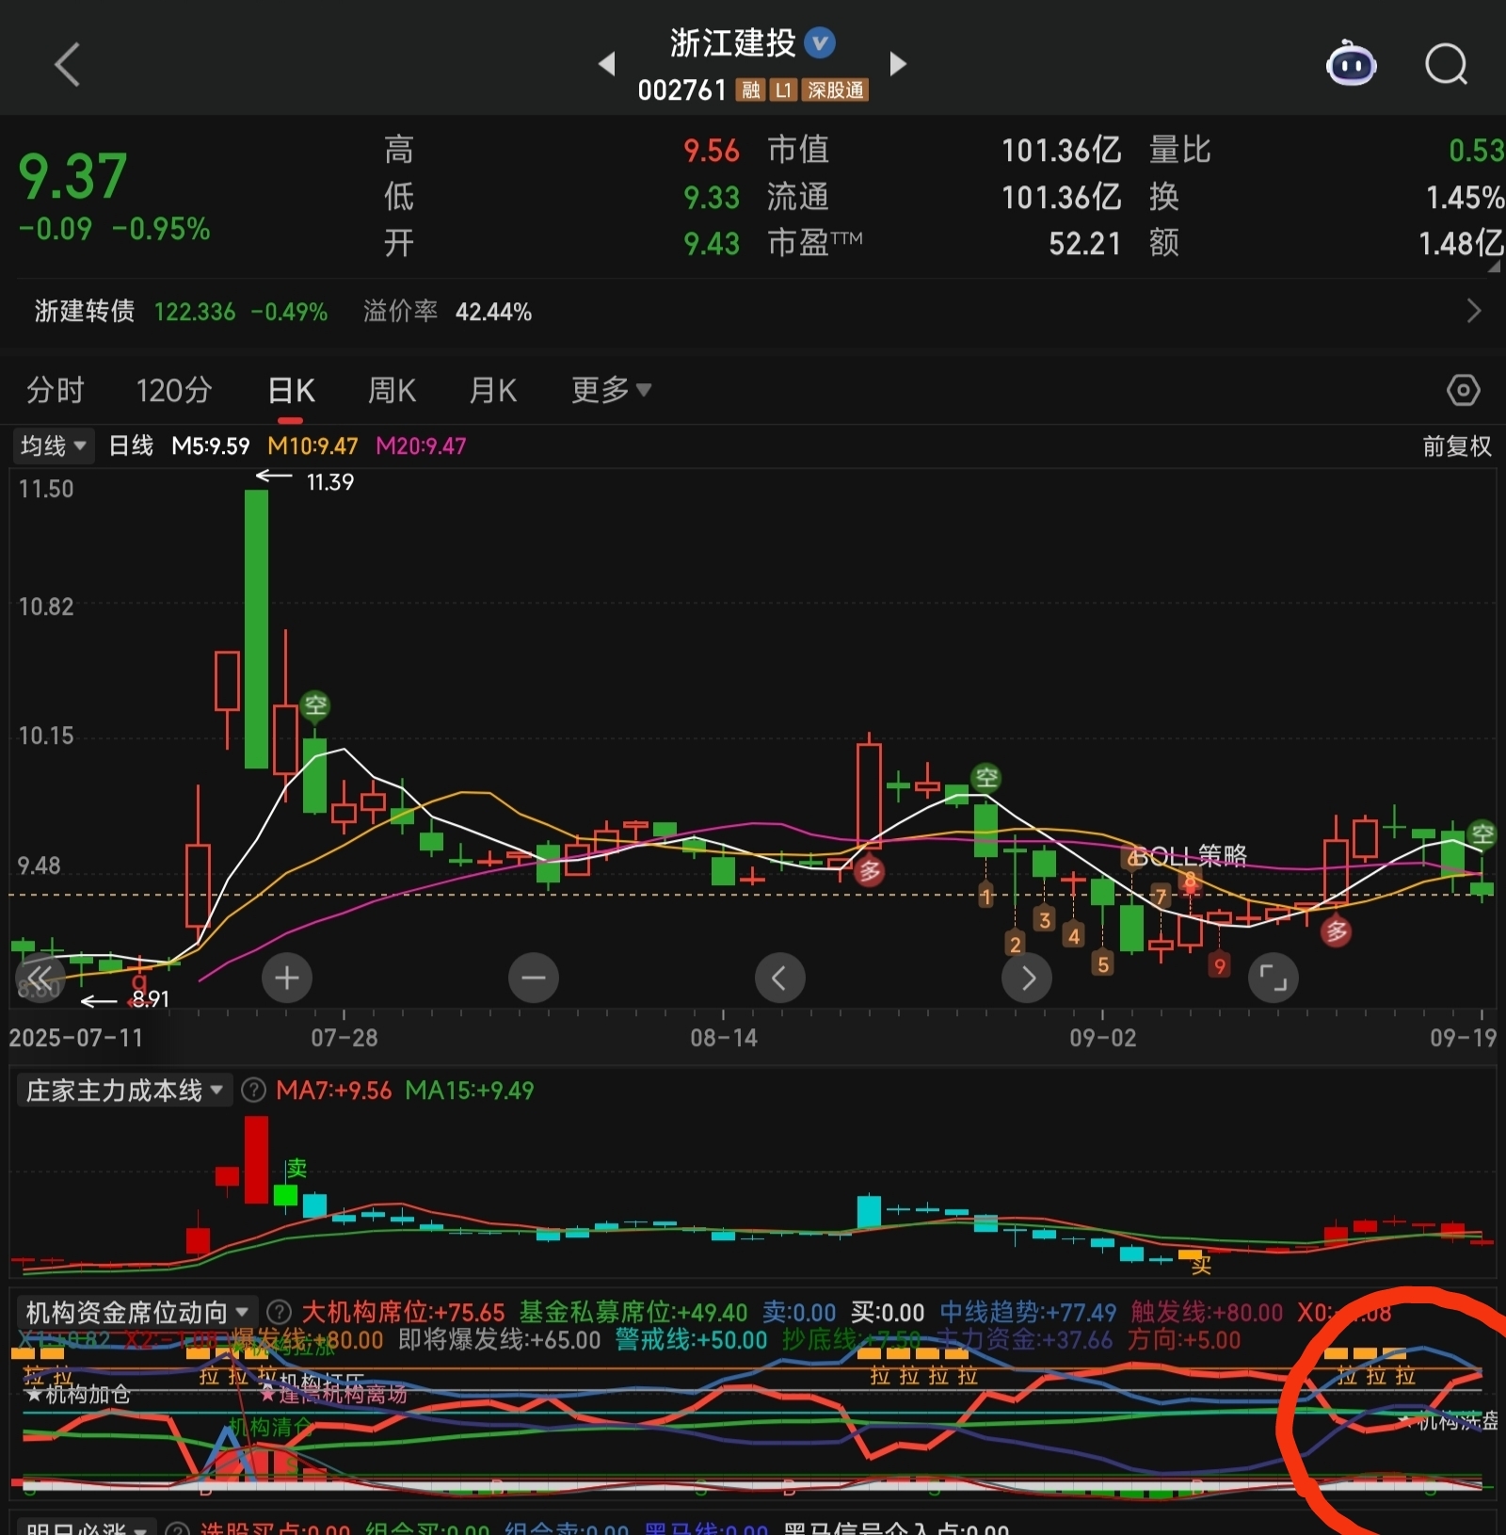Image resolution: width=1506 pixels, height=1535 pixels.
Task: Tap the green 空 signal on 09-19
Action: click(x=1482, y=833)
